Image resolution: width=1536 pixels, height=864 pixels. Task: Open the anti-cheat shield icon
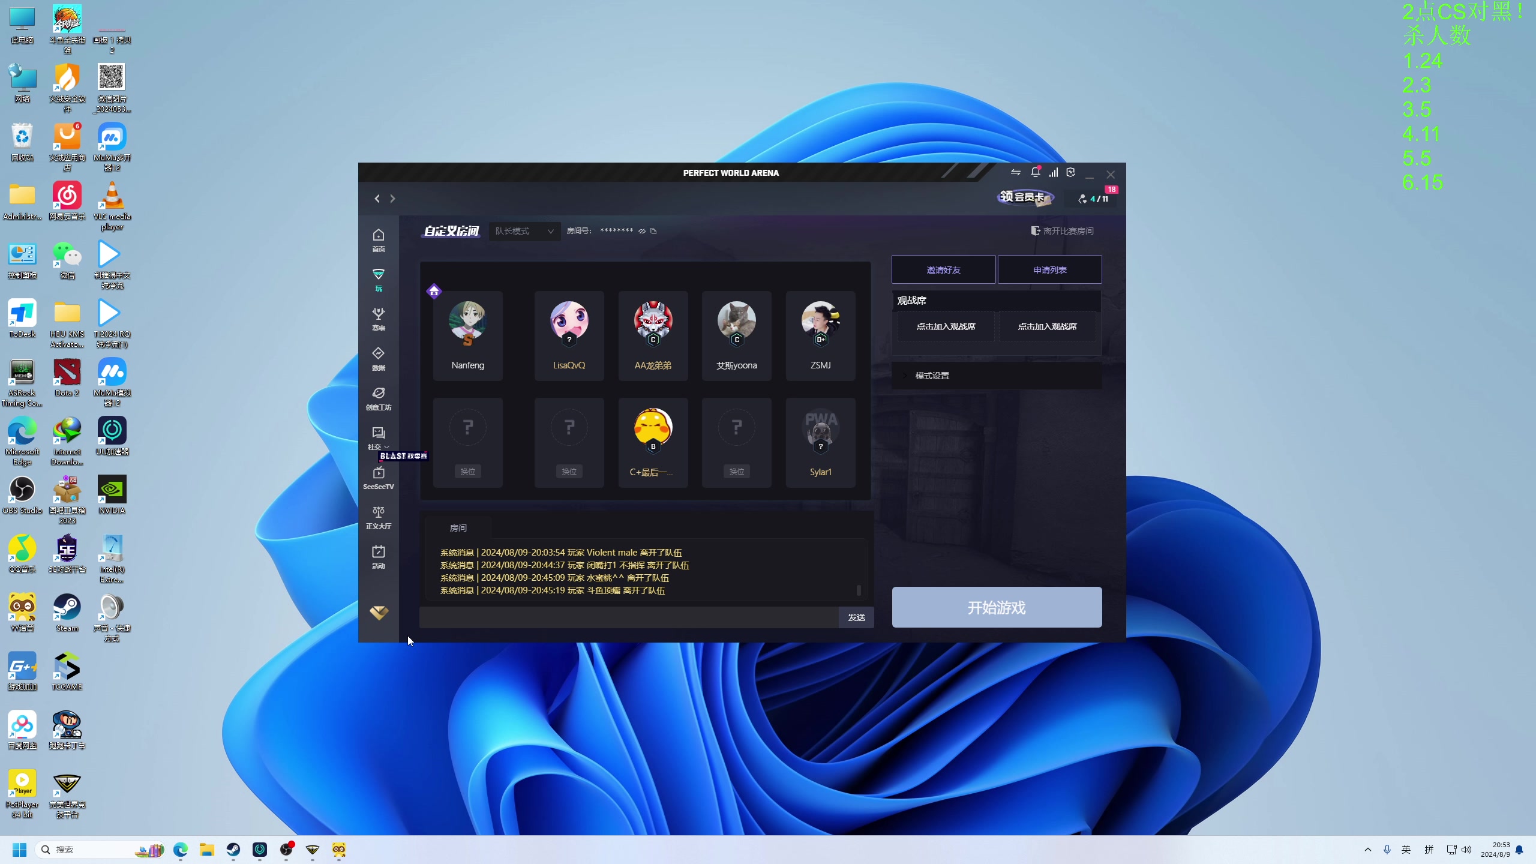1071,173
